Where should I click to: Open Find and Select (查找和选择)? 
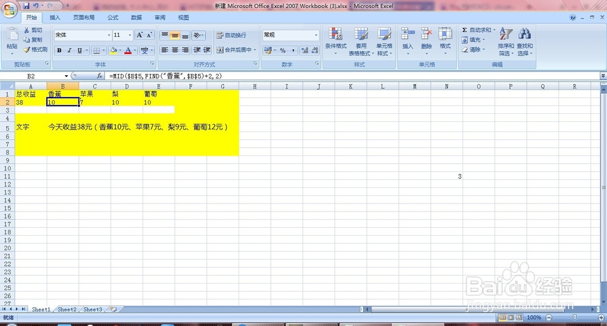click(x=524, y=41)
